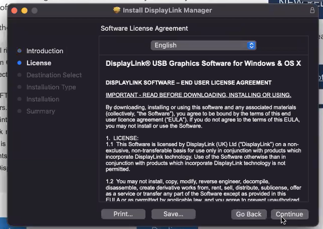Click the Summary step in sidebar

tap(41, 111)
